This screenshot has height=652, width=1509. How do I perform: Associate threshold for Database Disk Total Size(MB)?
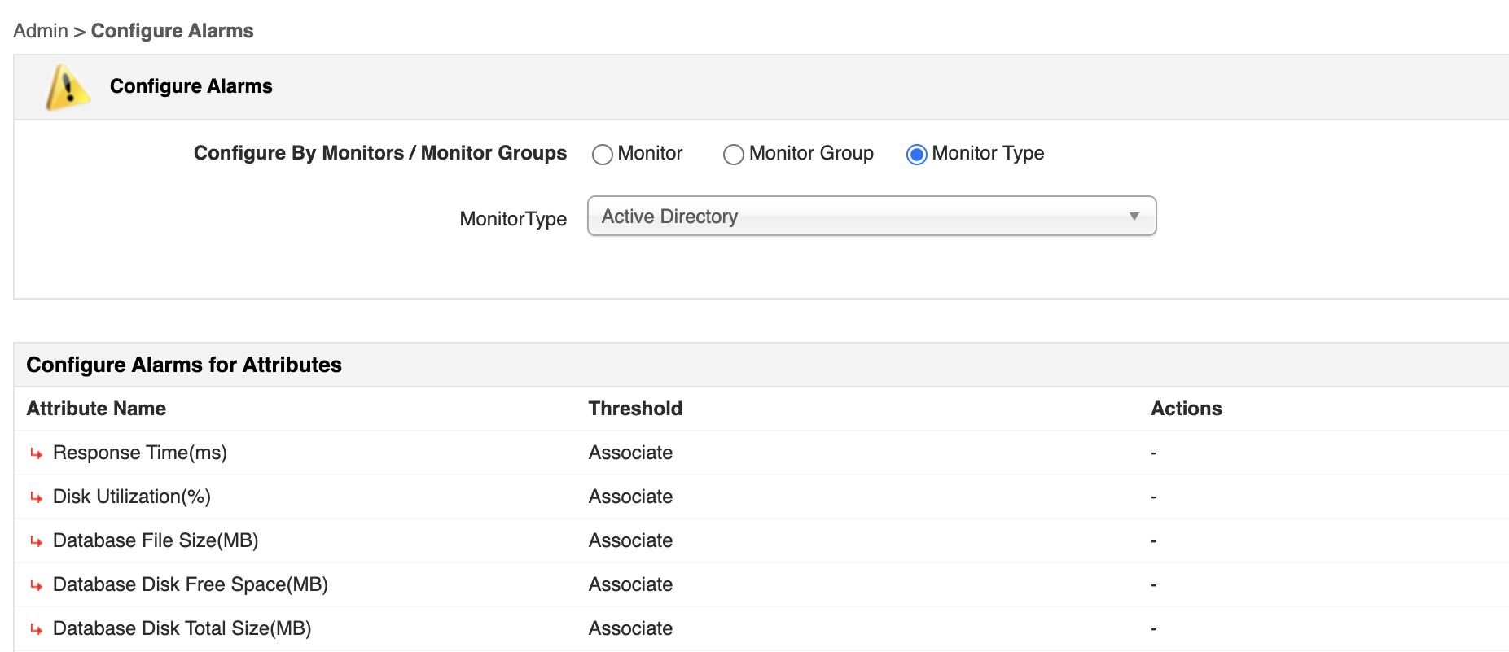[x=630, y=628]
